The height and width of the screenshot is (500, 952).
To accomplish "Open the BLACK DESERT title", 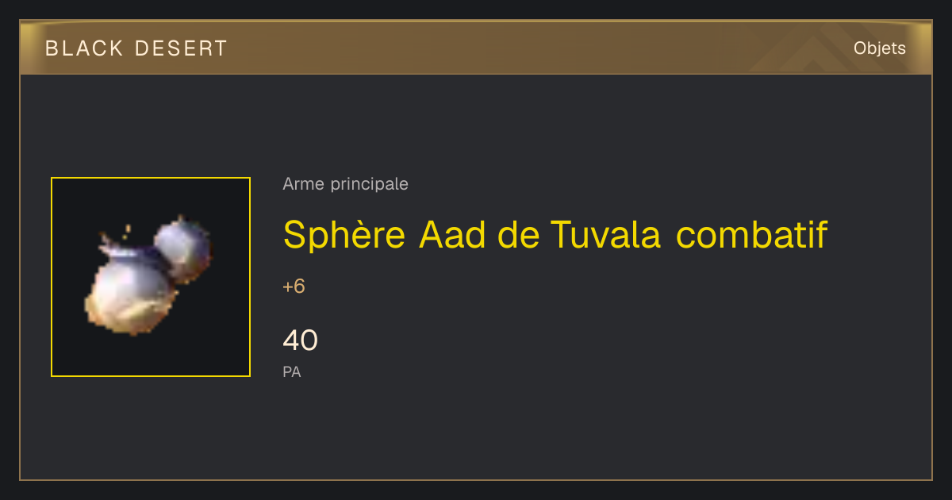I will click(x=136, y=48).
